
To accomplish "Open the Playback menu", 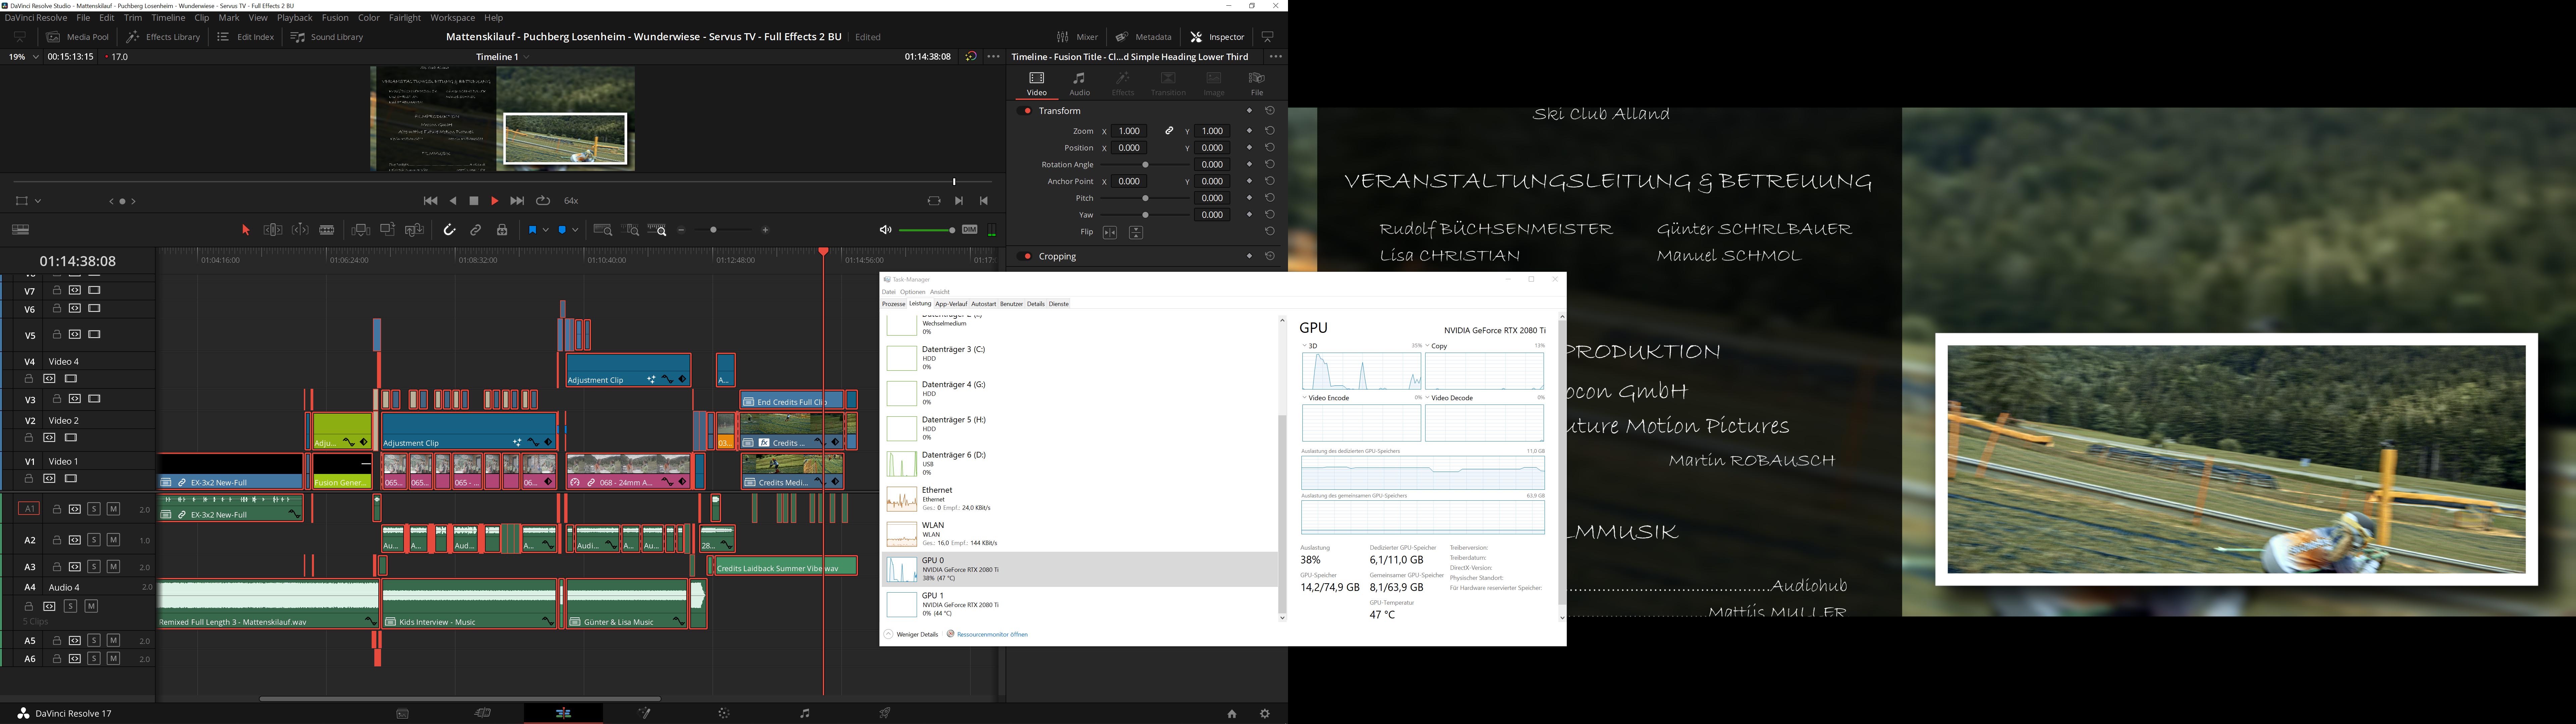I will 295,18.
